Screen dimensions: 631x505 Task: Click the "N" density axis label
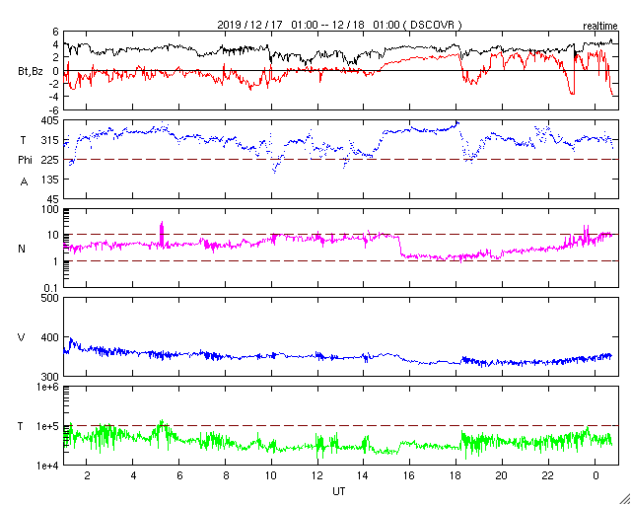point(22,249)
